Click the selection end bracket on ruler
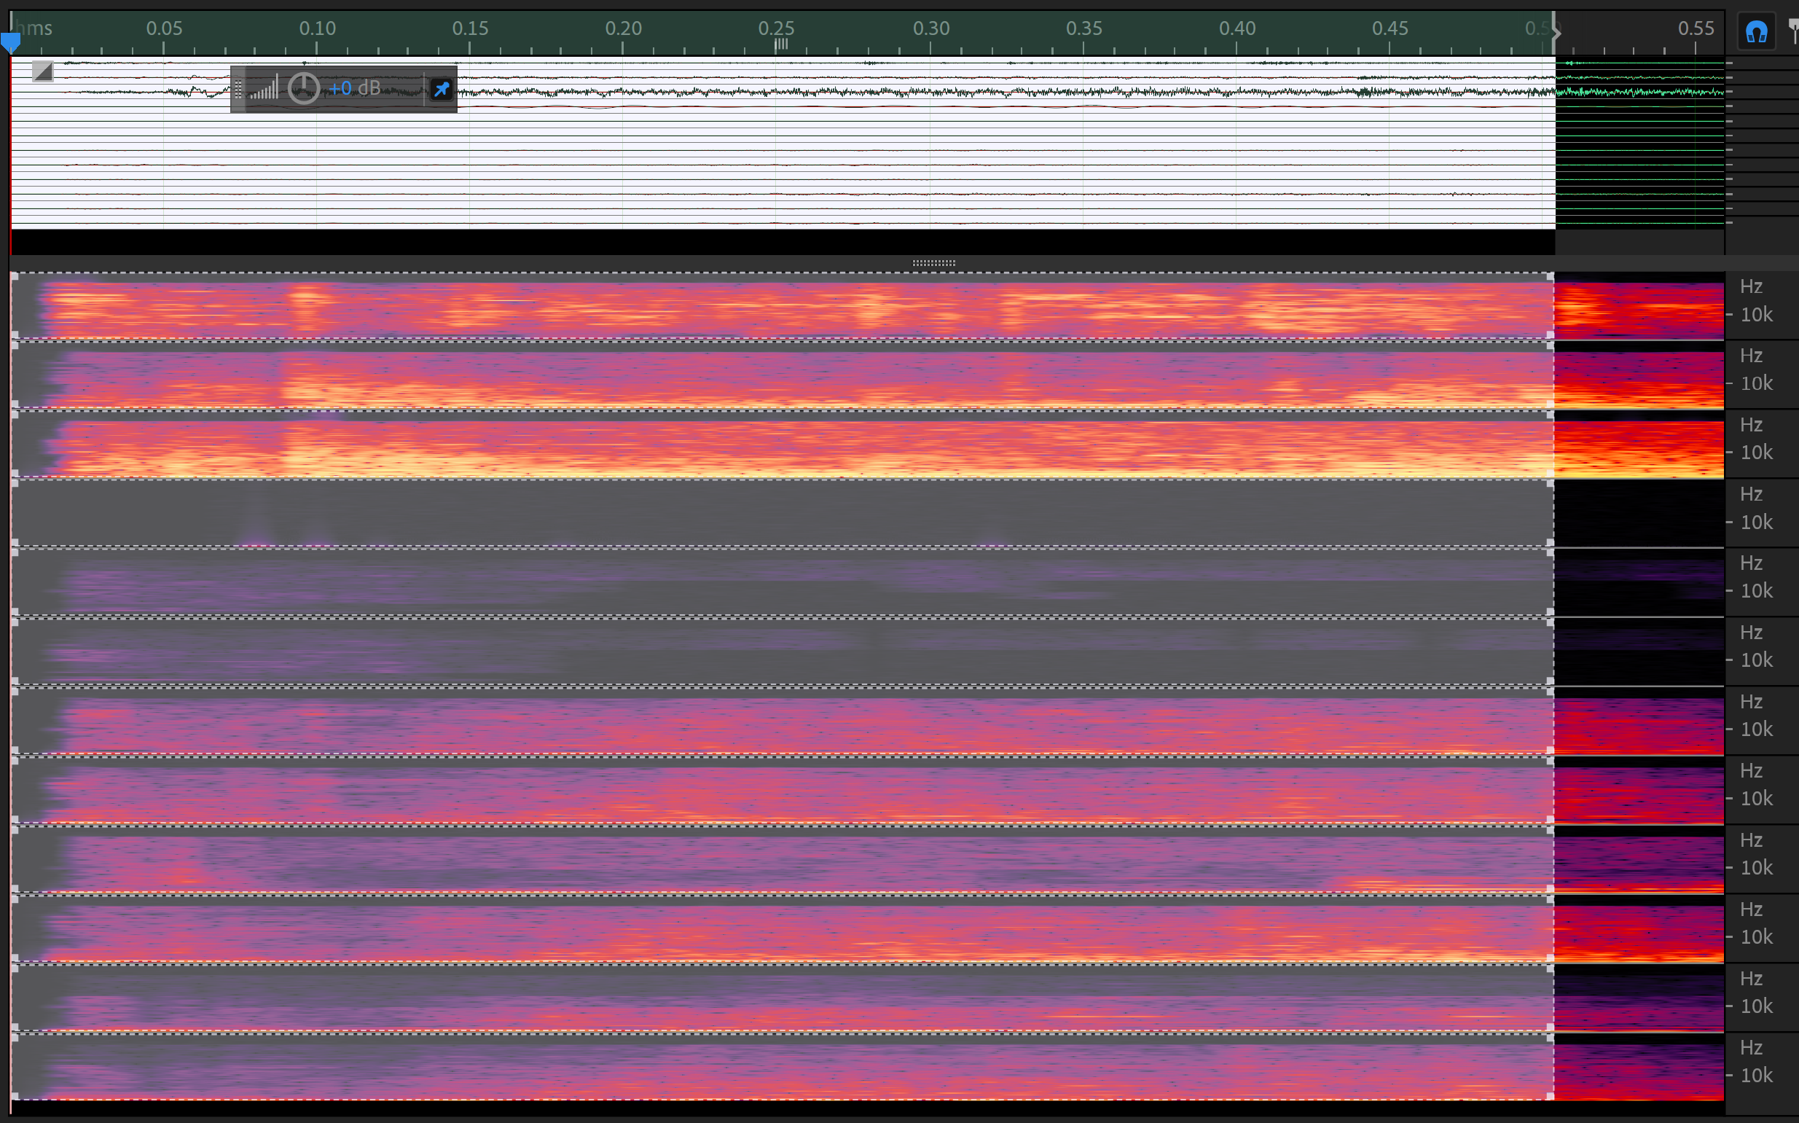Image resolution: width=1799 pixels, height=1123 pixels. click(x=1556, y=33)
